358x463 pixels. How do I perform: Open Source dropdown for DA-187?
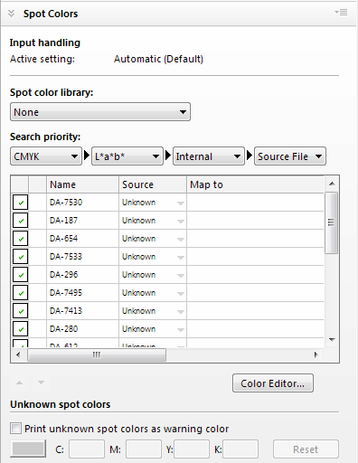[x=181, y=222]
